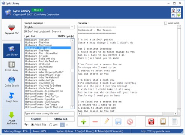The height and width of the screenshot is (135, 185).
Task: Click the lyric list vertical scrollbar thumb
Action: (72, 70)
